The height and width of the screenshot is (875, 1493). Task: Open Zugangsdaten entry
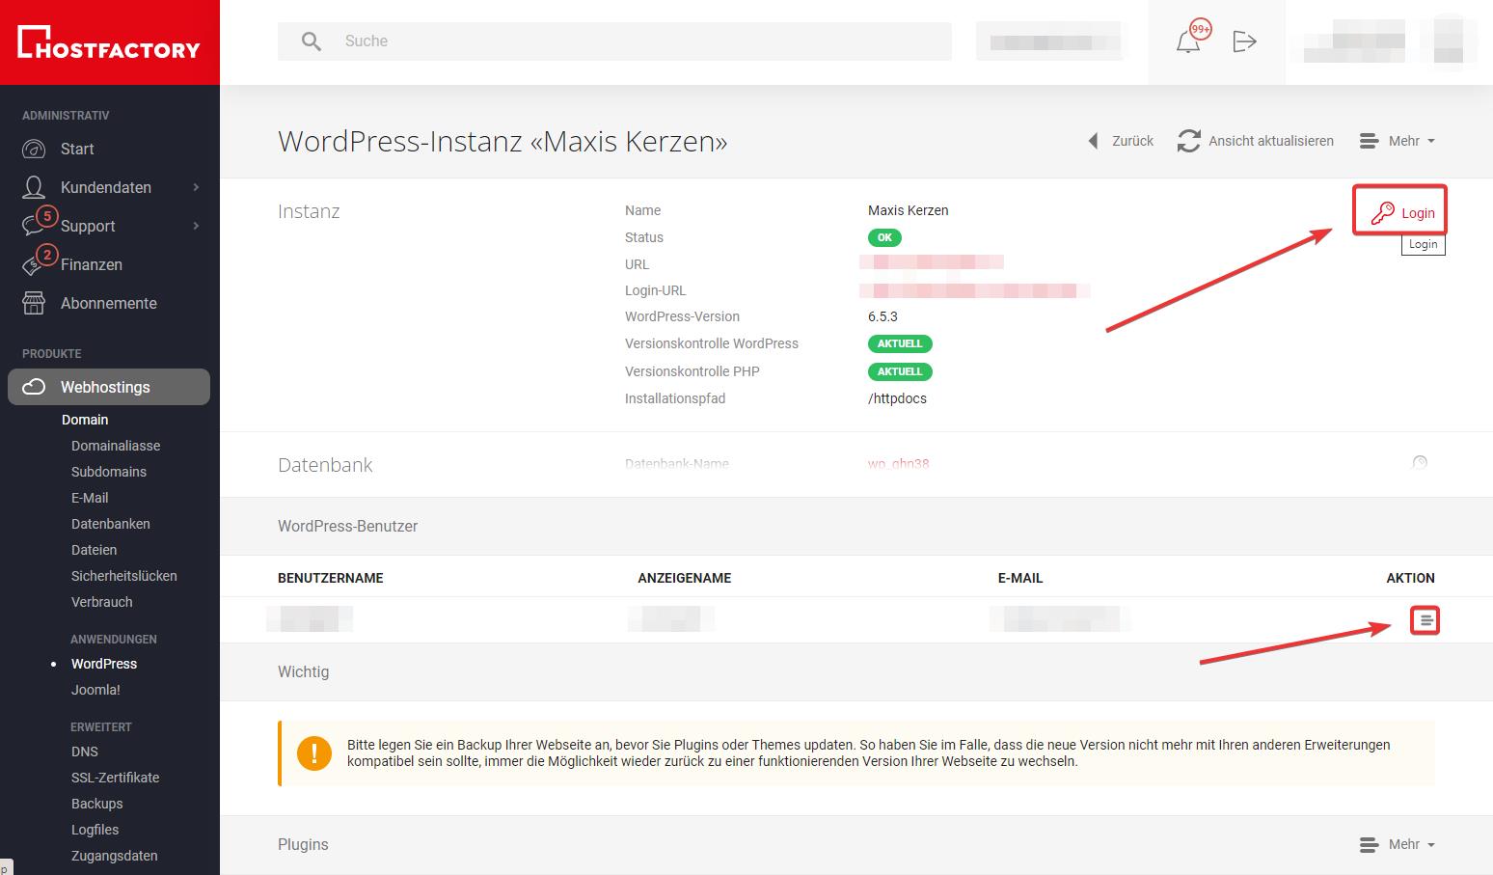coord(115,856)
